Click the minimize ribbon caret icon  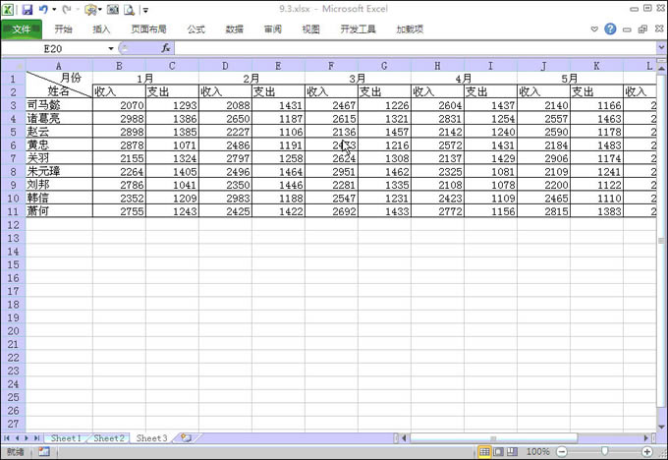594,29
